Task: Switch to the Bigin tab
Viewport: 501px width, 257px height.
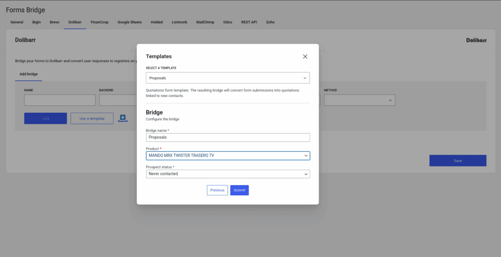Action: 36,23
